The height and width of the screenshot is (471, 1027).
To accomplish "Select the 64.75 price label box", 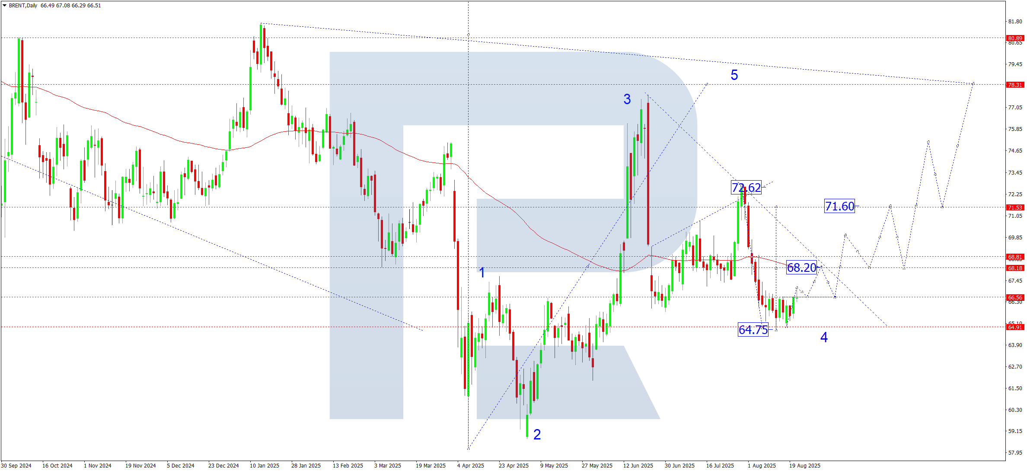I will (x=753, y=330).
